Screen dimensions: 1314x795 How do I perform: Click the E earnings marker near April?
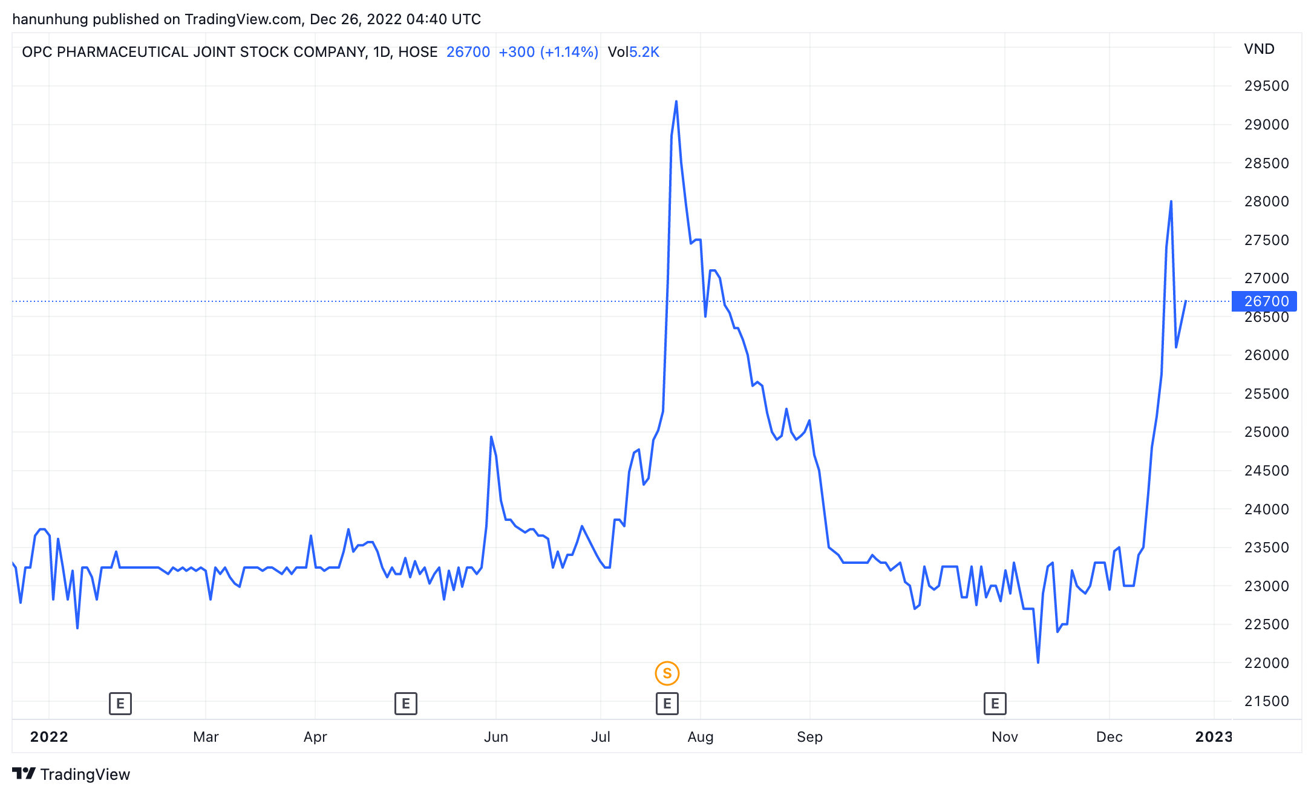pos(405,704)
